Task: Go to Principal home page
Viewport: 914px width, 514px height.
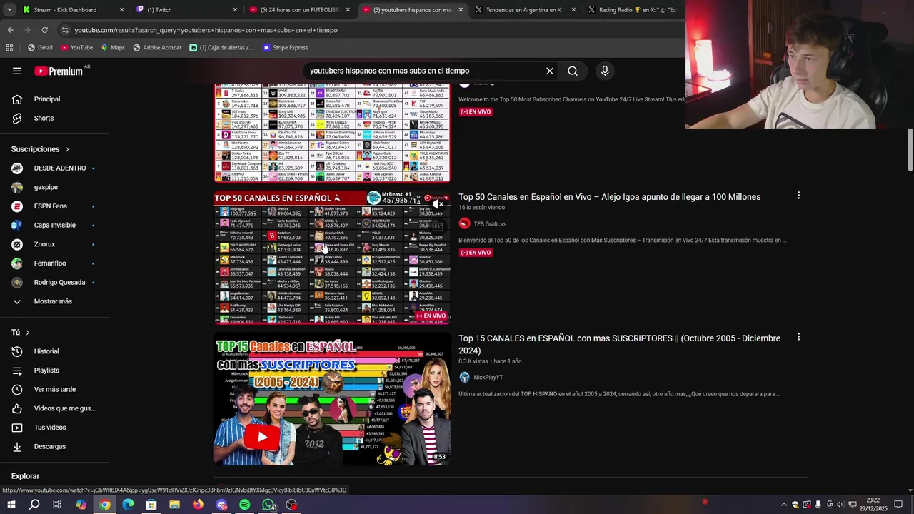Action: (x=55, y=99)
